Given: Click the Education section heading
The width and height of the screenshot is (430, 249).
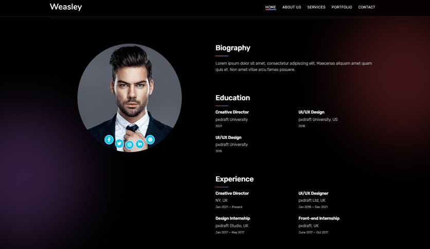Looking at the screenshot, I should 232,98.
